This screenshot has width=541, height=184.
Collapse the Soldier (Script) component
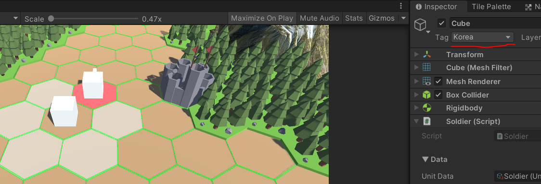pos(416,121)
